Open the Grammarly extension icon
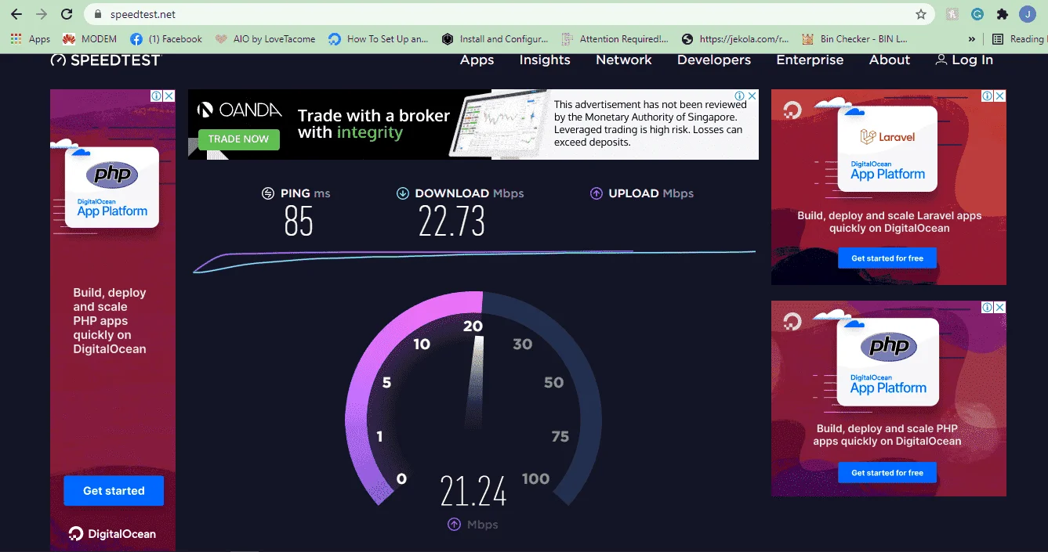1048x552 pixels. pyautogui.click(x=977, y=14)
